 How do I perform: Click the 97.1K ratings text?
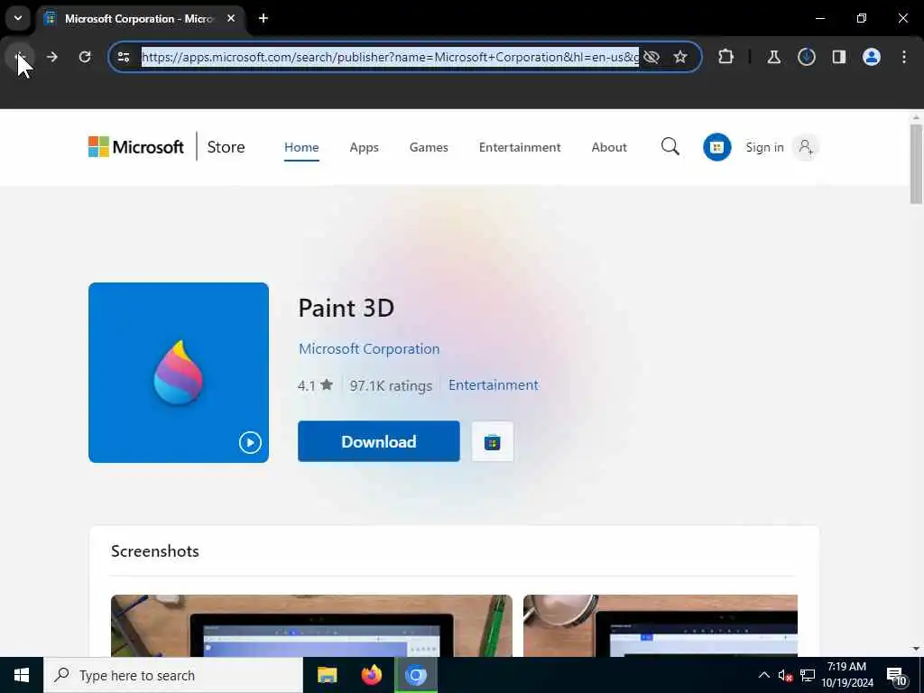(x=391, y=385)
